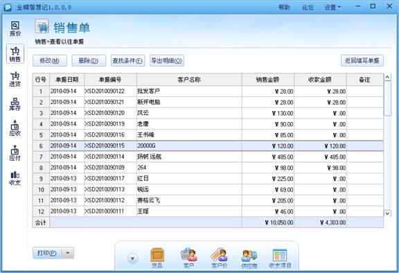Select row with customer 新开电脑
399x273 pixels.
[x=208, y=102]
